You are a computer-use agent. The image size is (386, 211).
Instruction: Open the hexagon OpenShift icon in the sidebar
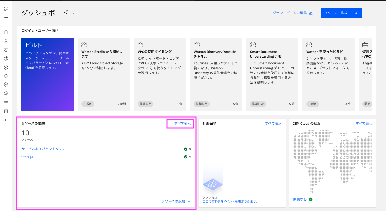[6, 84]
